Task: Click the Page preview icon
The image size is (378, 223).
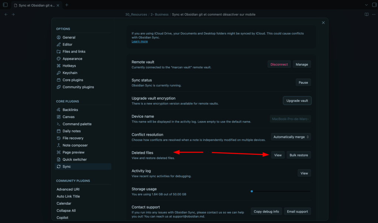Action: 59,152
